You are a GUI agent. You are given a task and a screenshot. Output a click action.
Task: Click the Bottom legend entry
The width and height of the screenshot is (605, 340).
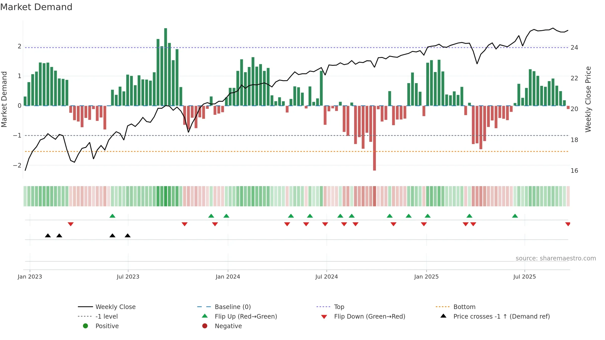tap(455, 307)
